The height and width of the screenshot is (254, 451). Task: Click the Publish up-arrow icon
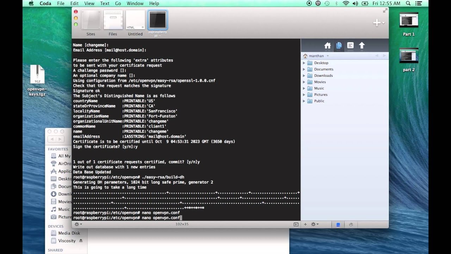362,46
